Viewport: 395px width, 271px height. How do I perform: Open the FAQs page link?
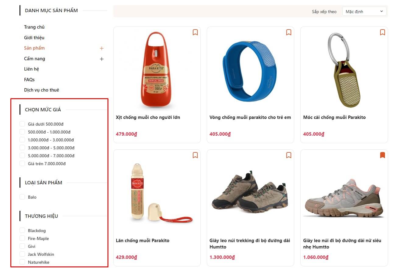(29, 80)
